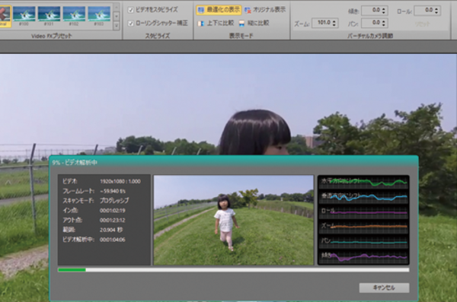Cancel the video analysis with キャンセル
457x302 pixels.
[384, 288]
